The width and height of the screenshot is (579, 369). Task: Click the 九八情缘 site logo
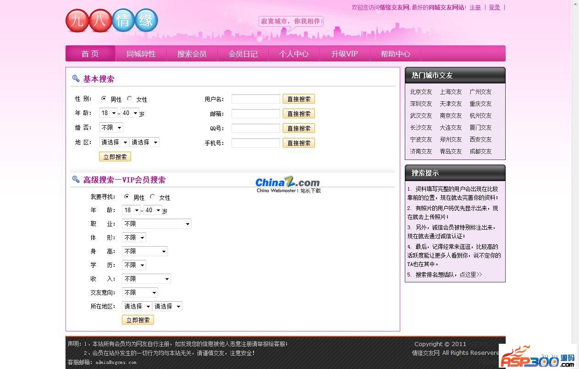(112, 21)
